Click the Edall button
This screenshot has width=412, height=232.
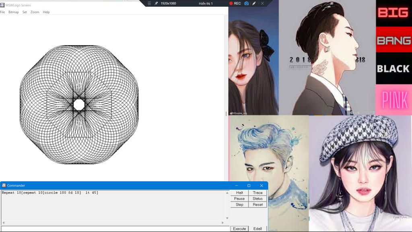[x=257, y=229]
